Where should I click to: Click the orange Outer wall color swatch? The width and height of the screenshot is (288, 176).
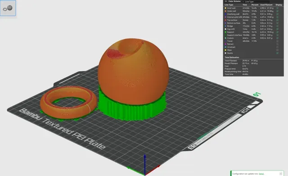point(225,11)
